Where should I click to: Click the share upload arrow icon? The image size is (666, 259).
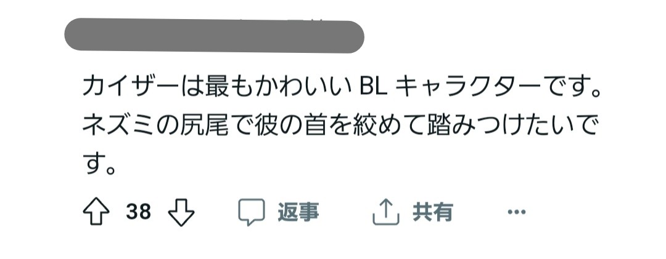[x=386, y=212]
